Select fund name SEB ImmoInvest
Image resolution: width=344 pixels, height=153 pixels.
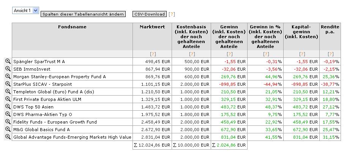point(32,69)
